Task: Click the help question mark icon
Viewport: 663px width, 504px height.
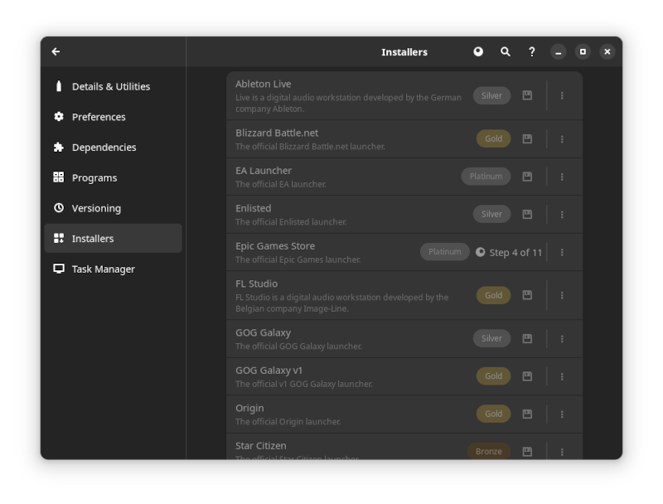Action: pyautogui.click(x=531, y=51)
